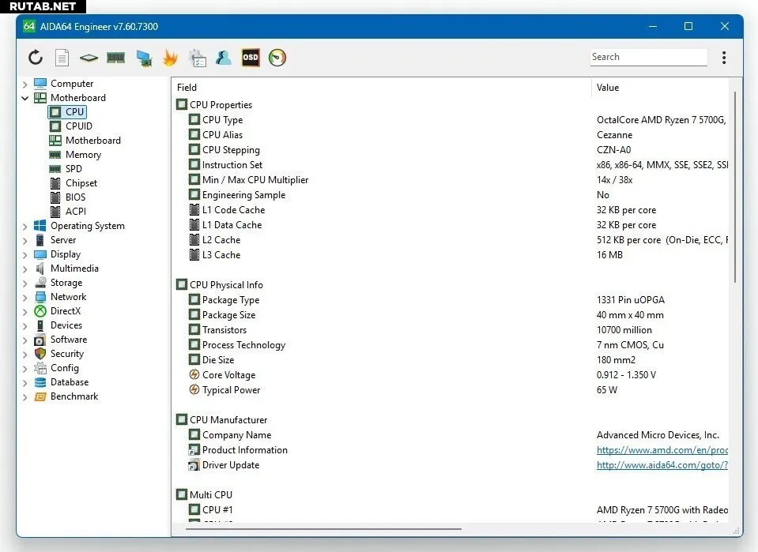
Task: Expand the Operating System tree node
Action: tap(25, 226)
